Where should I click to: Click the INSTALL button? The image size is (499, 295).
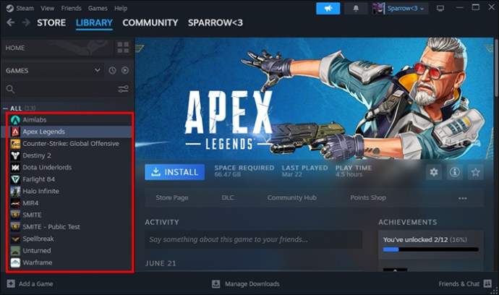coord(175,172)
